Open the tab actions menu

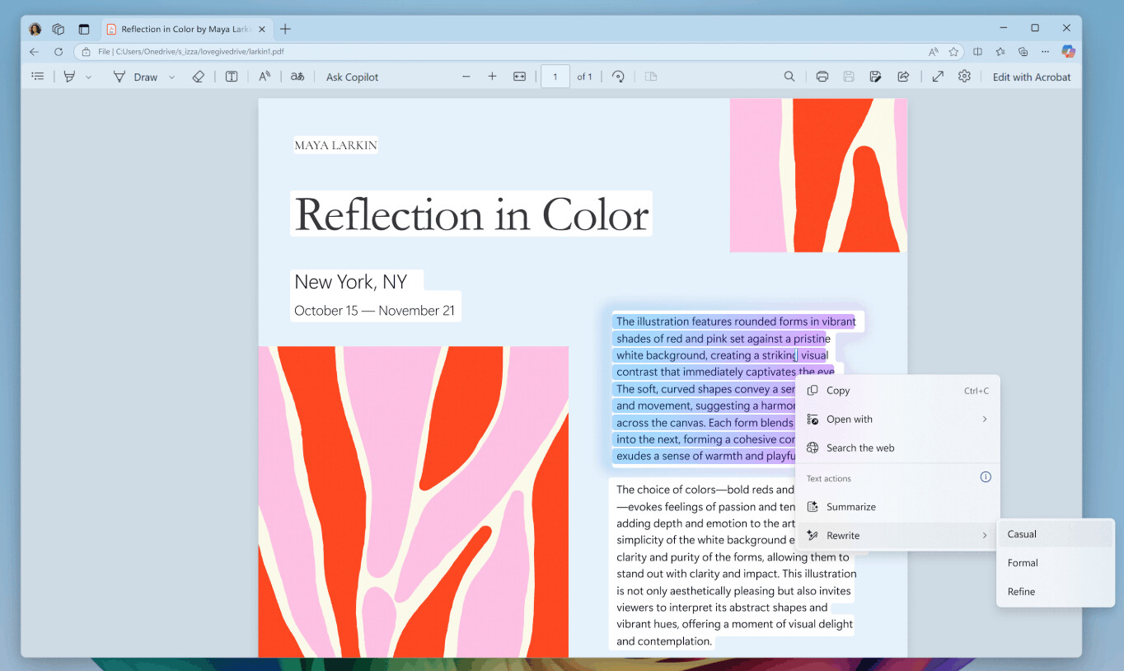[x=83, y=29]
